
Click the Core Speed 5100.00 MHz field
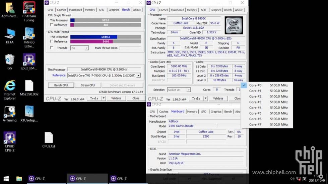point(179,66)
